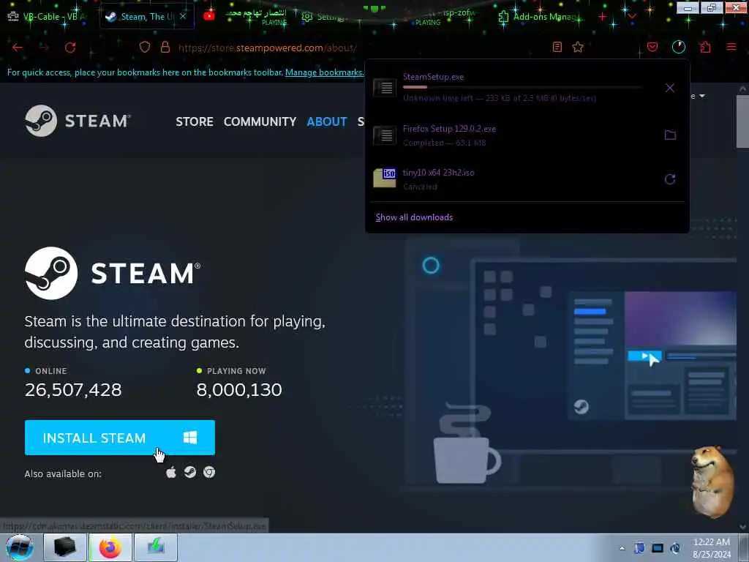Click the PLAYING NOW count 8,000,130
This screenshot has width=749, height=562.
239,390
